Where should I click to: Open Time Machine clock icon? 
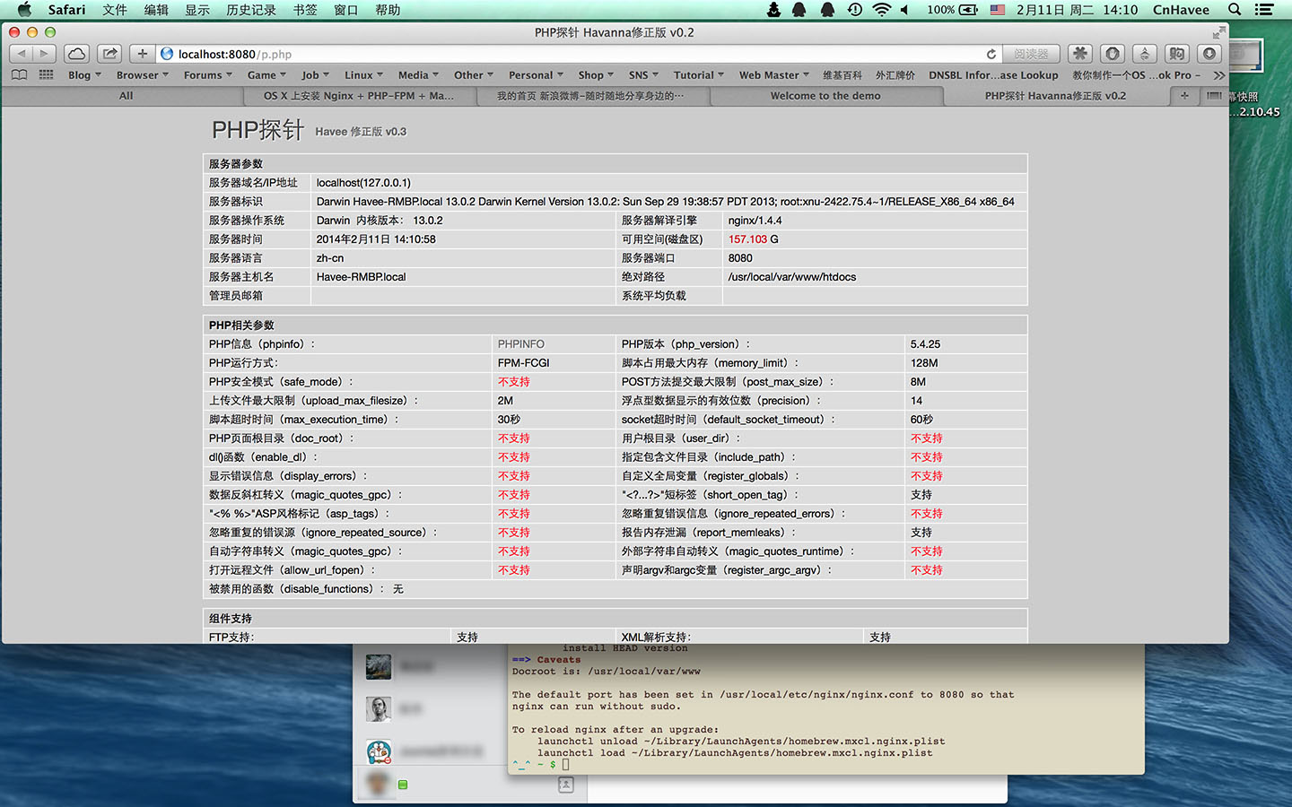coord(855,10)
